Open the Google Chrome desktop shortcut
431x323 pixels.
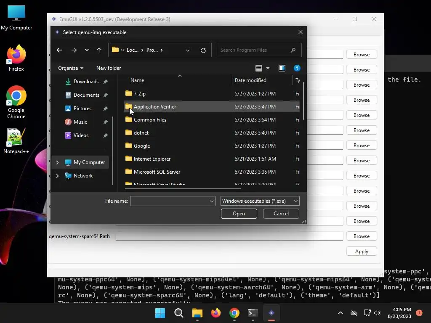click(x=16, y=102)
